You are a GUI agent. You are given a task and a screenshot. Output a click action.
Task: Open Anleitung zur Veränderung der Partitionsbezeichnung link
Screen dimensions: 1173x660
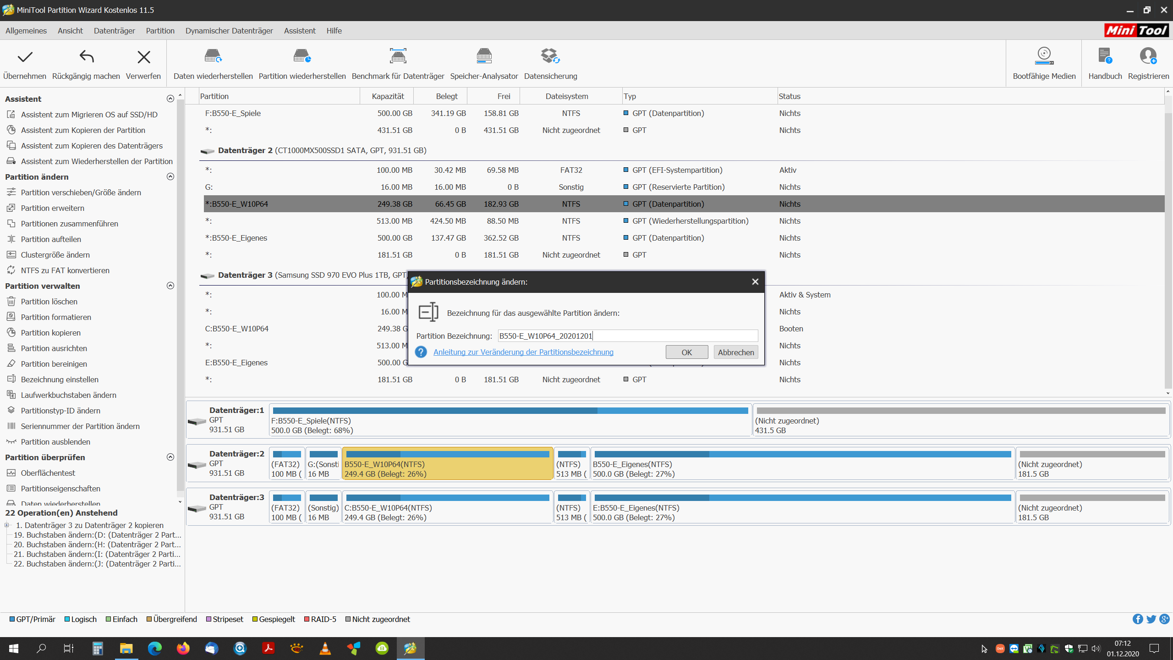point(523,352)
